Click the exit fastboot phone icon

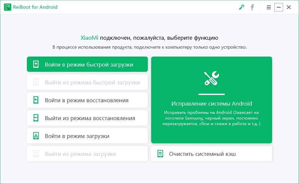click(36, 82)
